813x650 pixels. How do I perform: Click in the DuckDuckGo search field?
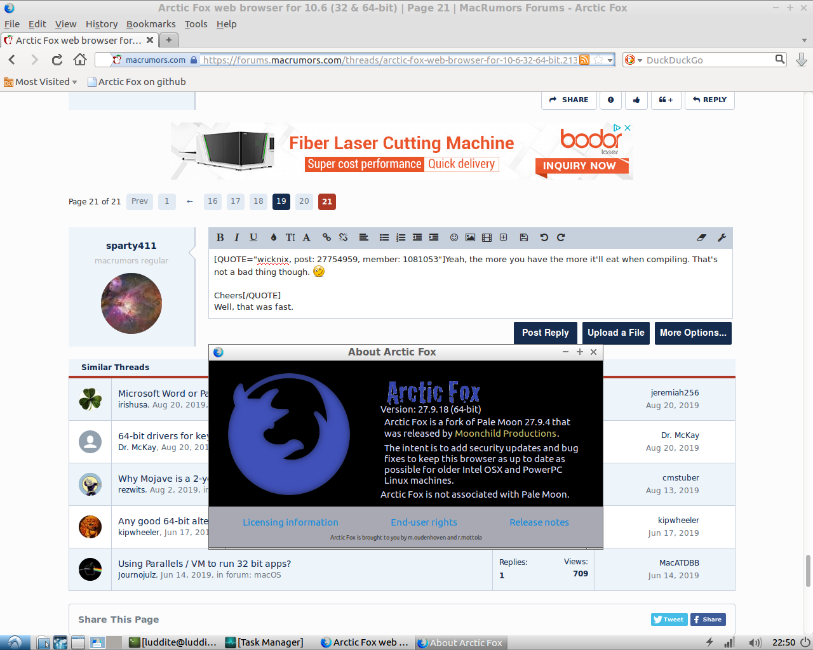coord(708,60)
